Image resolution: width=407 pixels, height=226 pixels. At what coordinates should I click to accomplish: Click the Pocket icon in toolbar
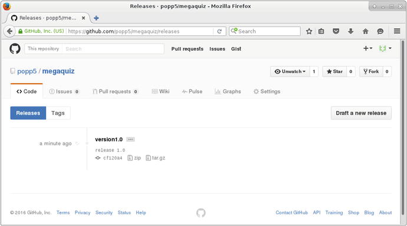click(x=336, y=31)
